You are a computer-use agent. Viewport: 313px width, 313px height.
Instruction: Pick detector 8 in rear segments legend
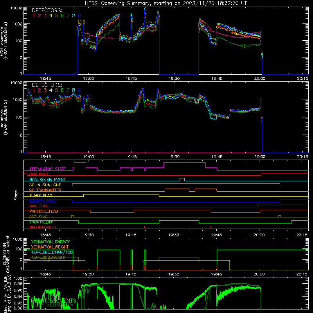click(x=74, y=90)
